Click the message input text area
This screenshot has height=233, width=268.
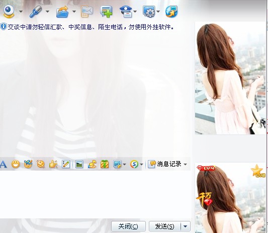[x=95, y=194]
